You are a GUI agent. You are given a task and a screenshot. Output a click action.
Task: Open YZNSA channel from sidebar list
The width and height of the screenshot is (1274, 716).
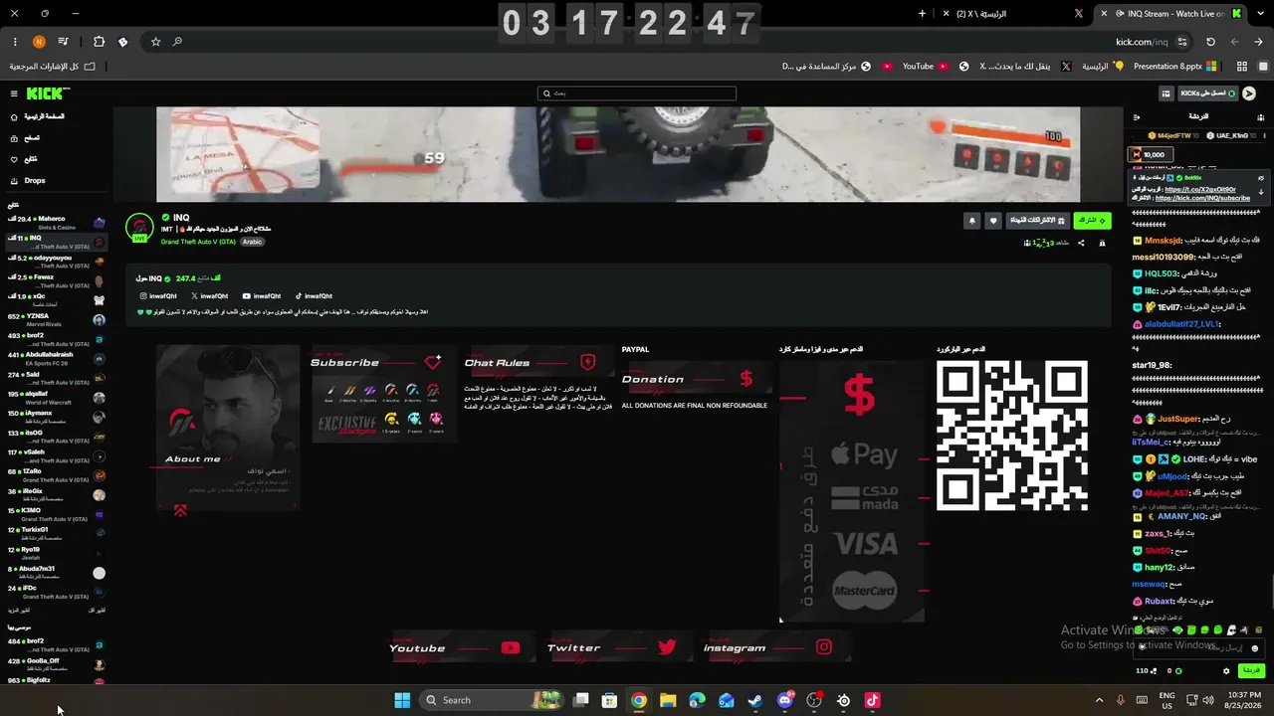click(x=56, y=319)
